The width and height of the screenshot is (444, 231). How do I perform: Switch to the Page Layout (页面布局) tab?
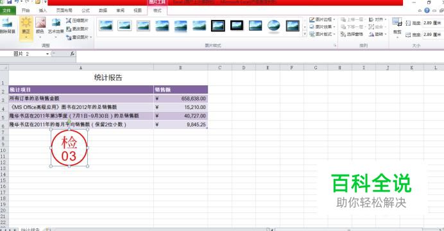pyautogui.click(x=64, y=10)
